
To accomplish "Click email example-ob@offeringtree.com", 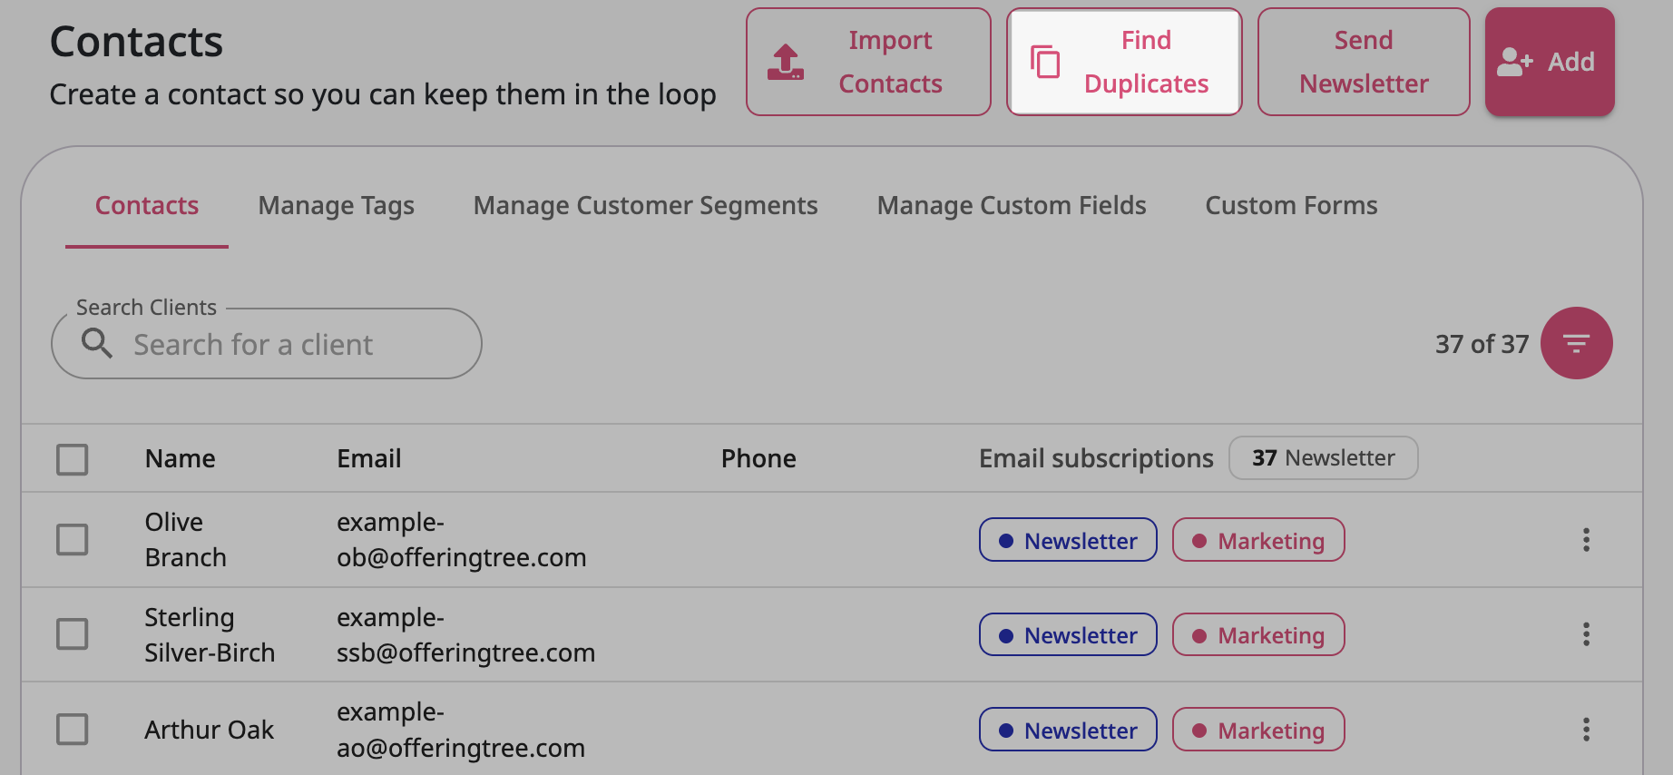I will [x=461, y=540].
